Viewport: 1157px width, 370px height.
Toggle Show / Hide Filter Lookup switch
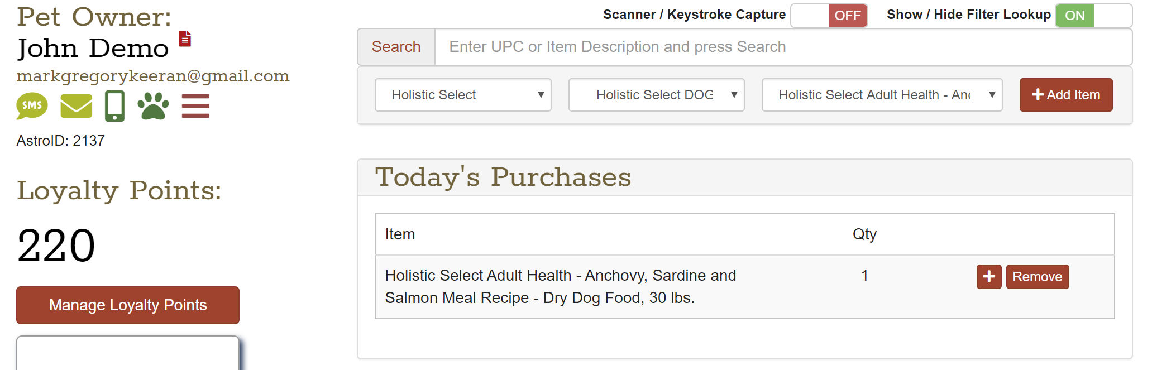[1093, 15]
